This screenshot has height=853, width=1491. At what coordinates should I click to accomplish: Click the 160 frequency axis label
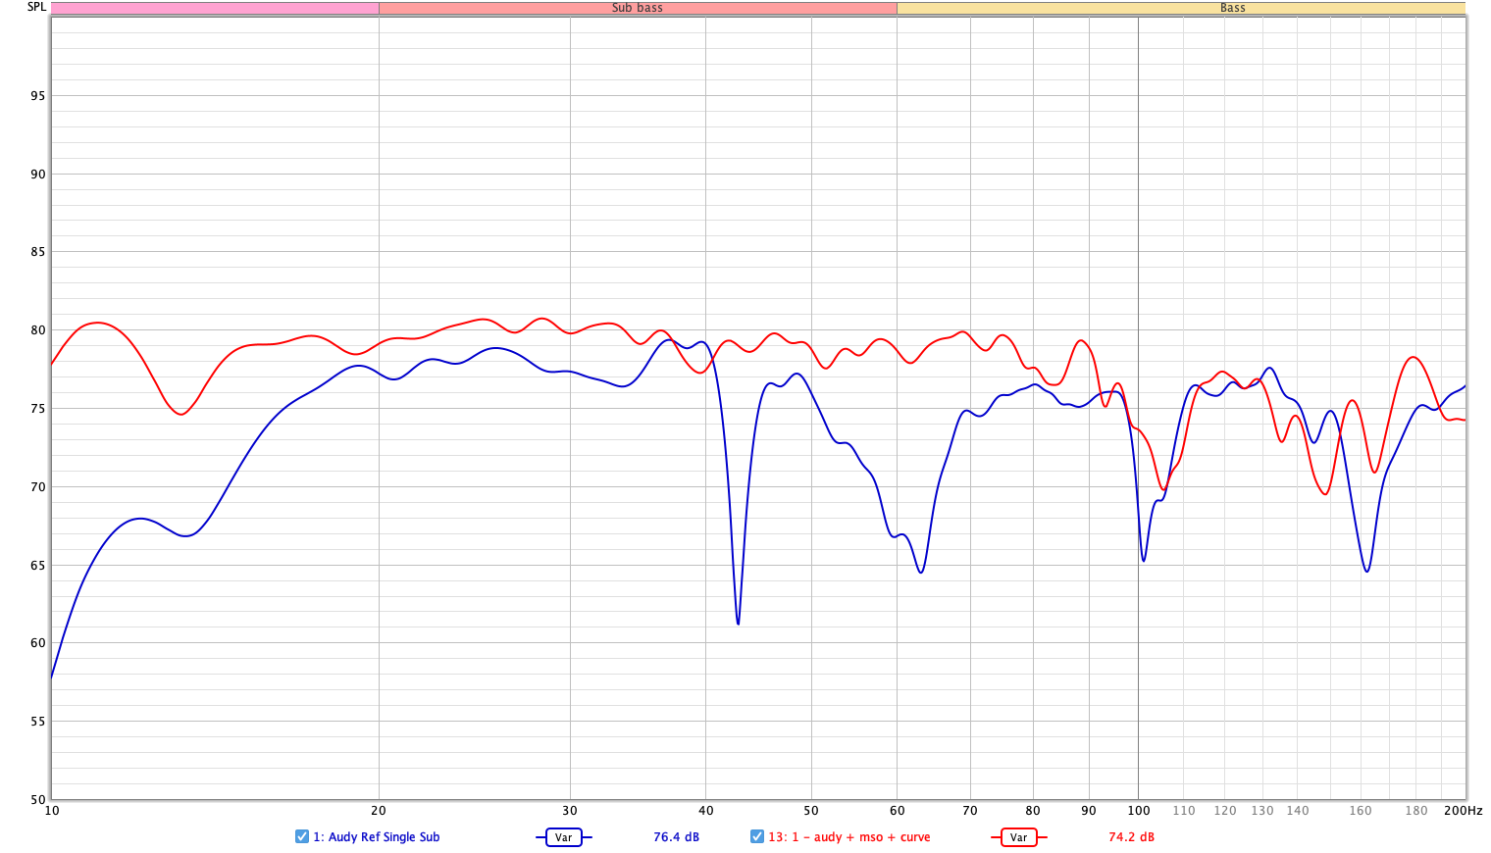coord(1361,811)
